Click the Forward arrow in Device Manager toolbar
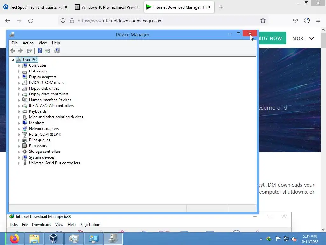 click(x=20, y=51)
